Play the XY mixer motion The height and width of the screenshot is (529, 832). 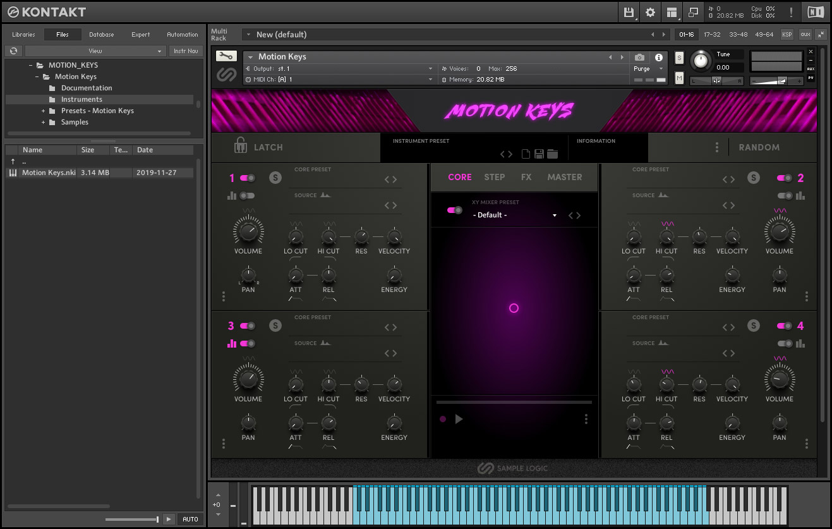459,419
